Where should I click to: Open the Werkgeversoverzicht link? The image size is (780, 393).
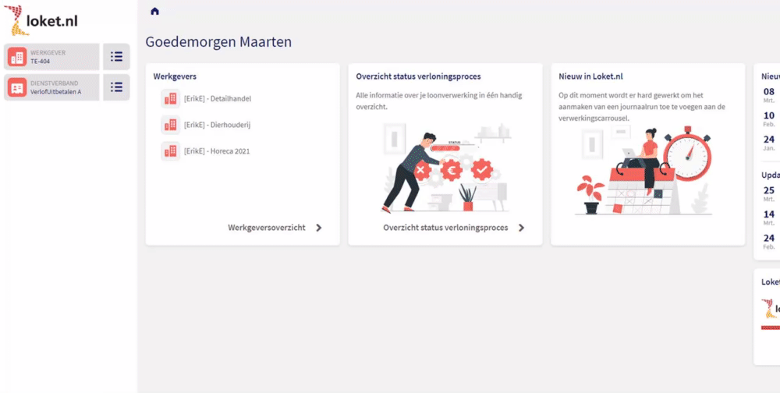point(267,228)
